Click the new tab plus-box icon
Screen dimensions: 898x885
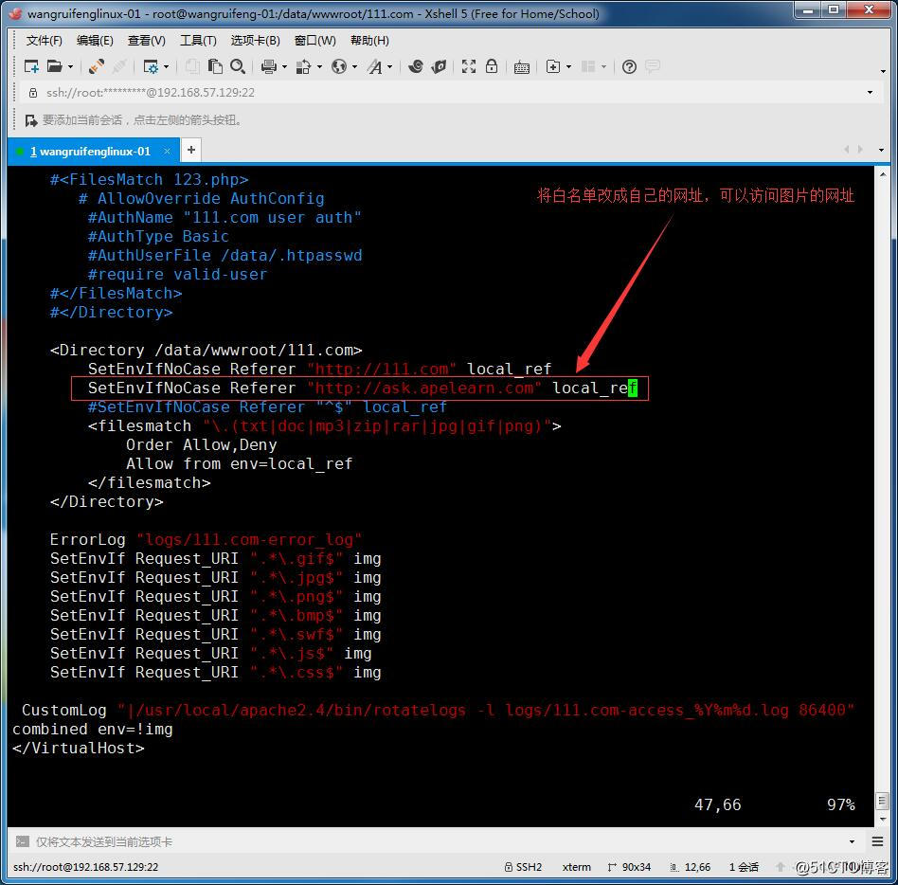(552, 67)
